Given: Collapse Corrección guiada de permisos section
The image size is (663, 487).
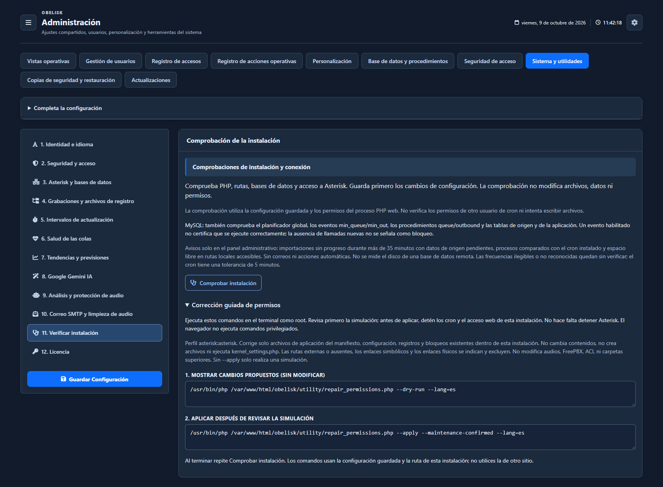Looking at the screenshot, I should click(x=233, y=305).
